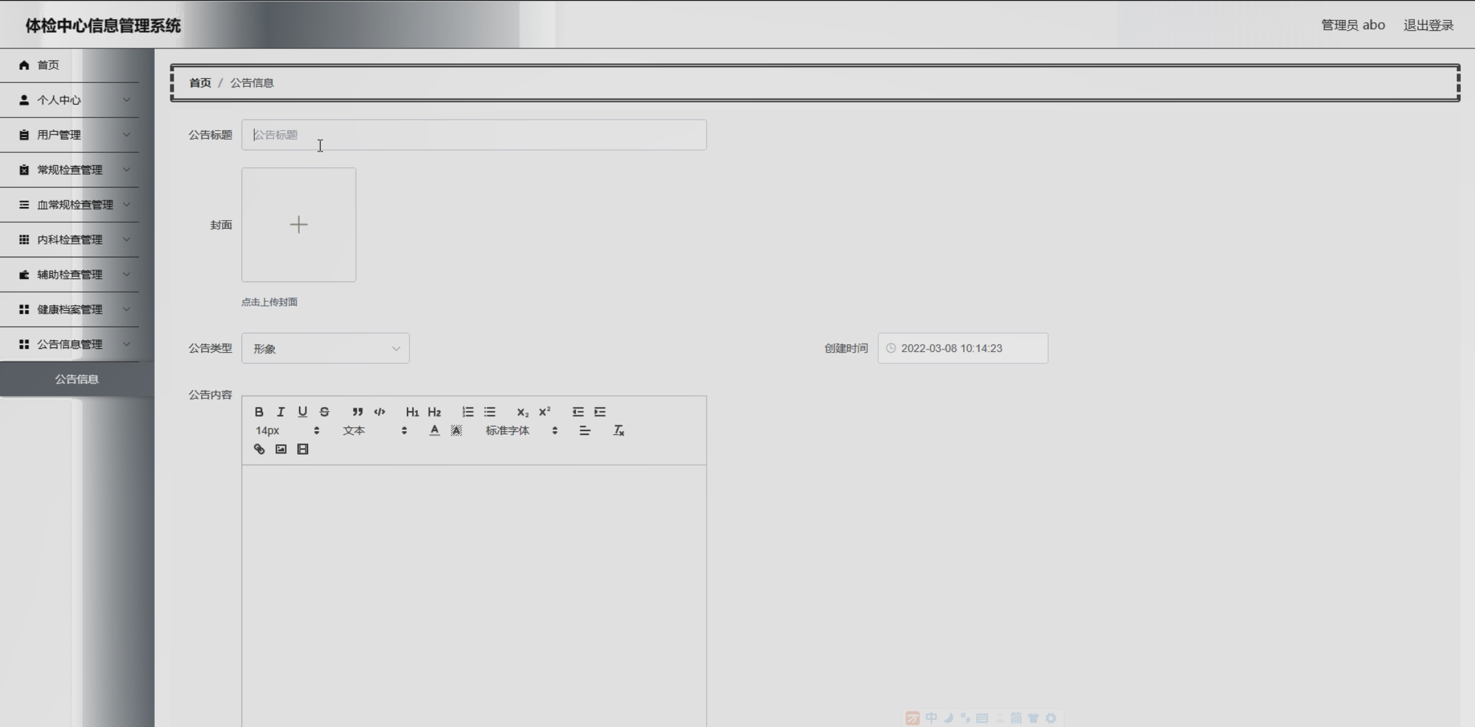Clear text formatting
Viewport: 1475px width, 727px height.
[618, 430]
